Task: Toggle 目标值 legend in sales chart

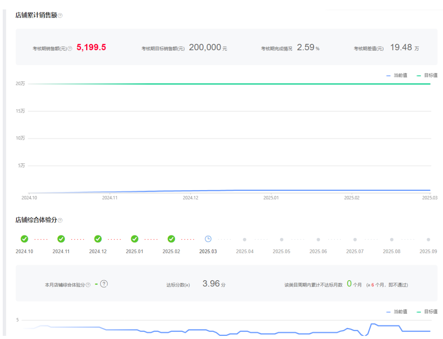Action: 427,75
